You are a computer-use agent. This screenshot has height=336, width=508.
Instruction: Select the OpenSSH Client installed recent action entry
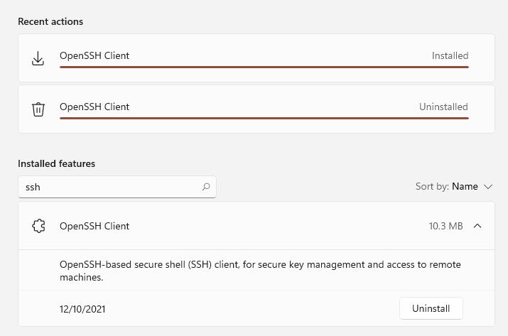256,58
